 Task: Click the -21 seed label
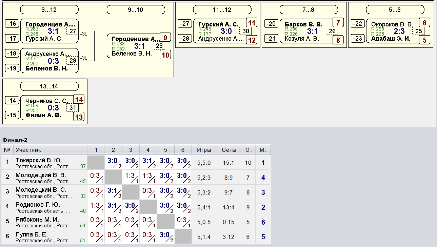point(271,39)
